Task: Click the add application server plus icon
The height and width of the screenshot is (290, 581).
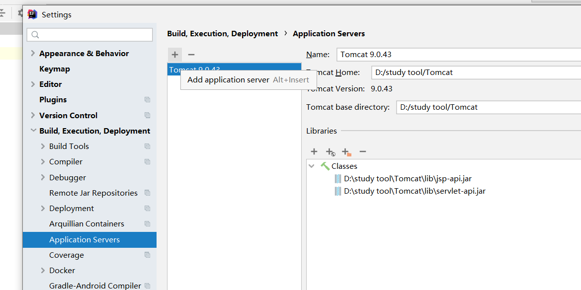Action: point(174,55)
